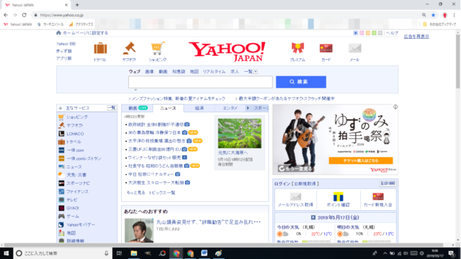The width and height of the screenshot is (461, 259).
Task: Select the green page theme swatch
Action: click(x=374, y=33)
